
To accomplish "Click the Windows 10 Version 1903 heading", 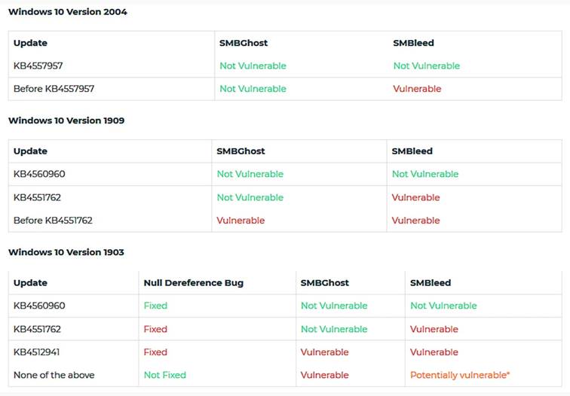I will pos(66,252).
